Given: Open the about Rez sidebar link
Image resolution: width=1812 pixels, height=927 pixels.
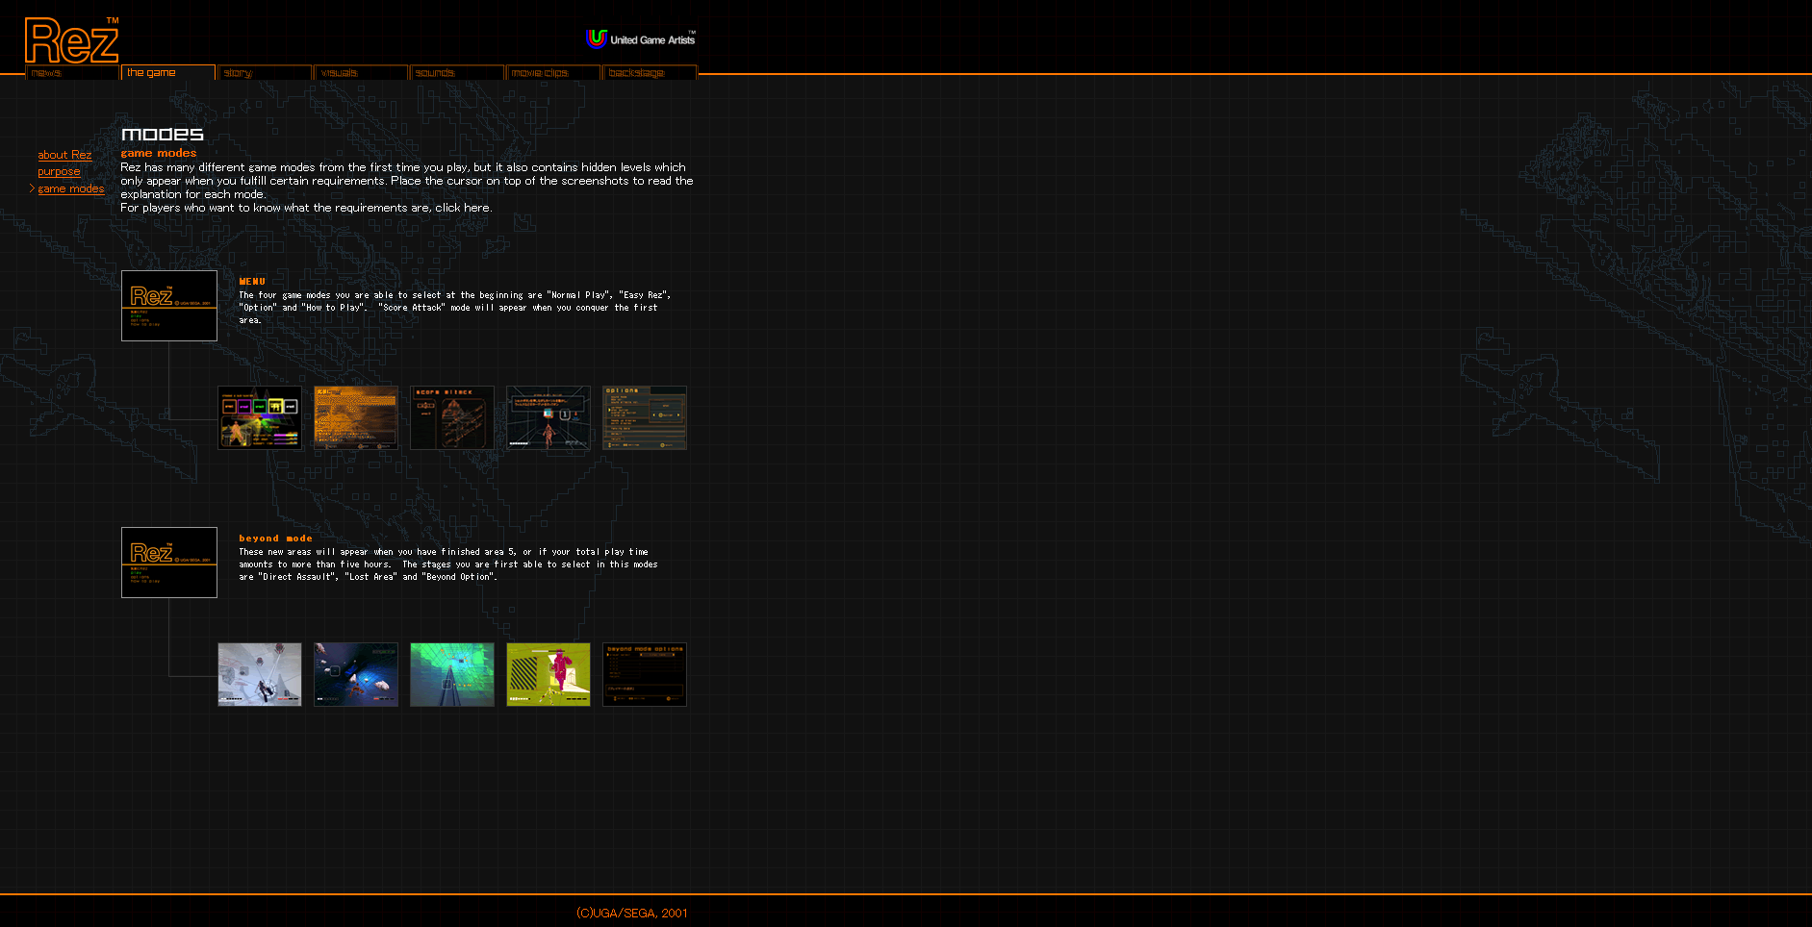Looking at the screenshot, I should pos(64,155).
